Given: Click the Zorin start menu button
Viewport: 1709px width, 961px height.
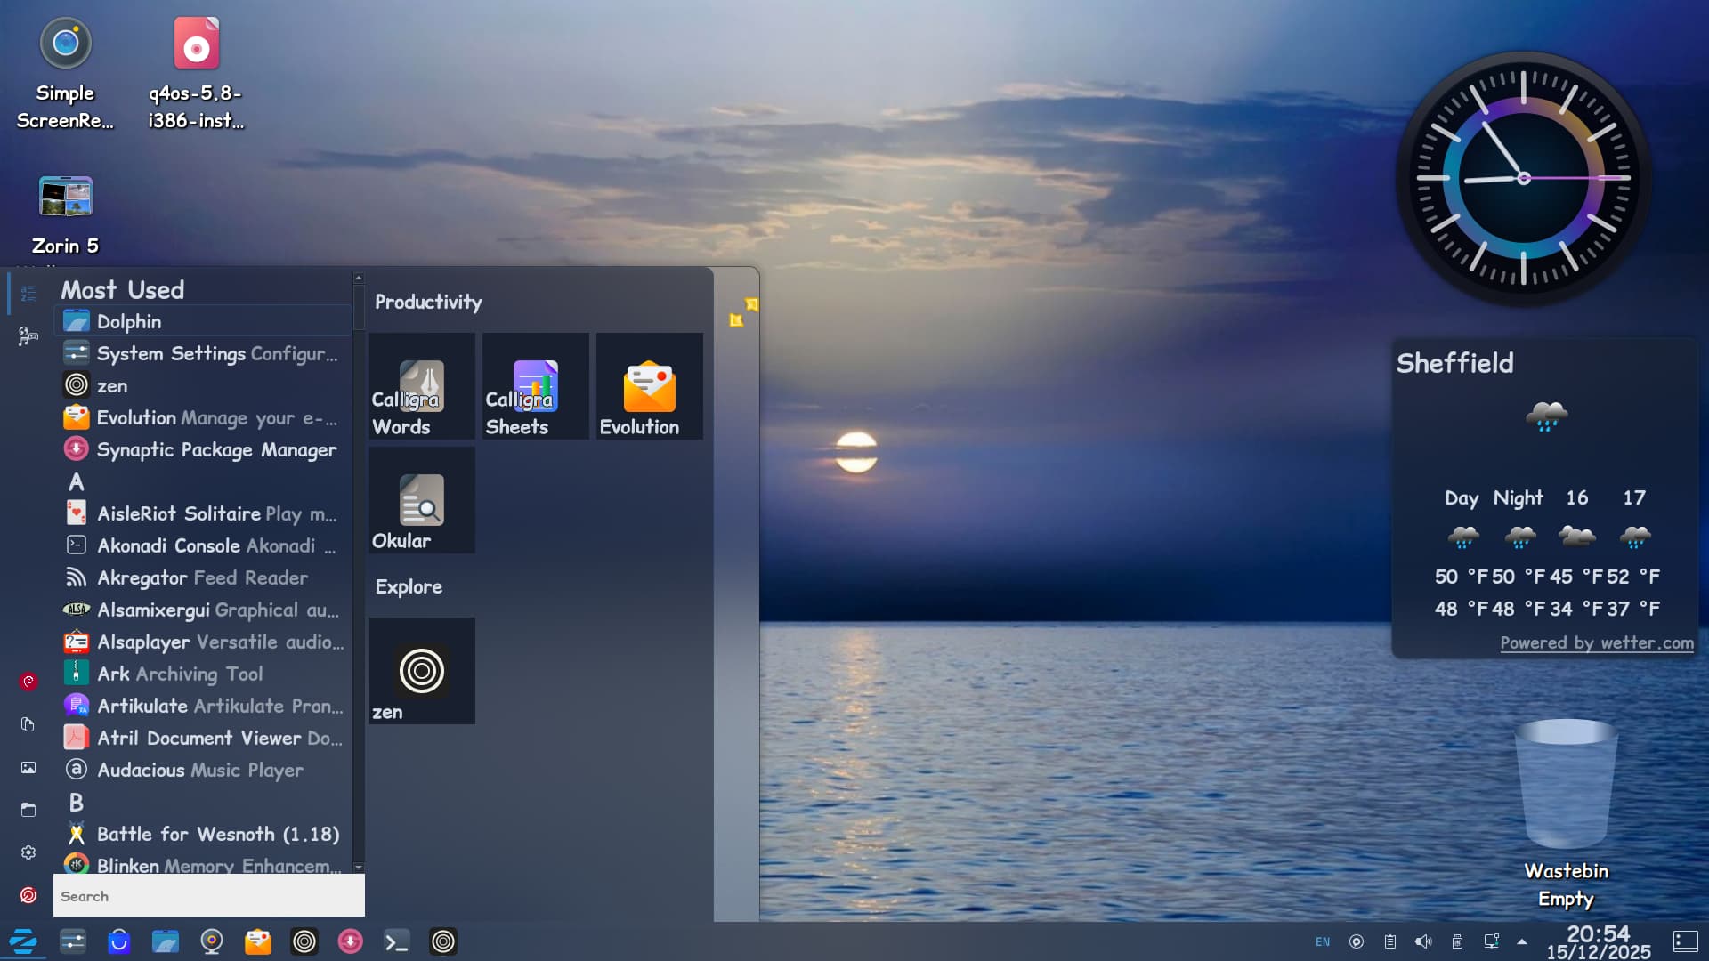Looking at the screenshot, I should pos(23,941).
